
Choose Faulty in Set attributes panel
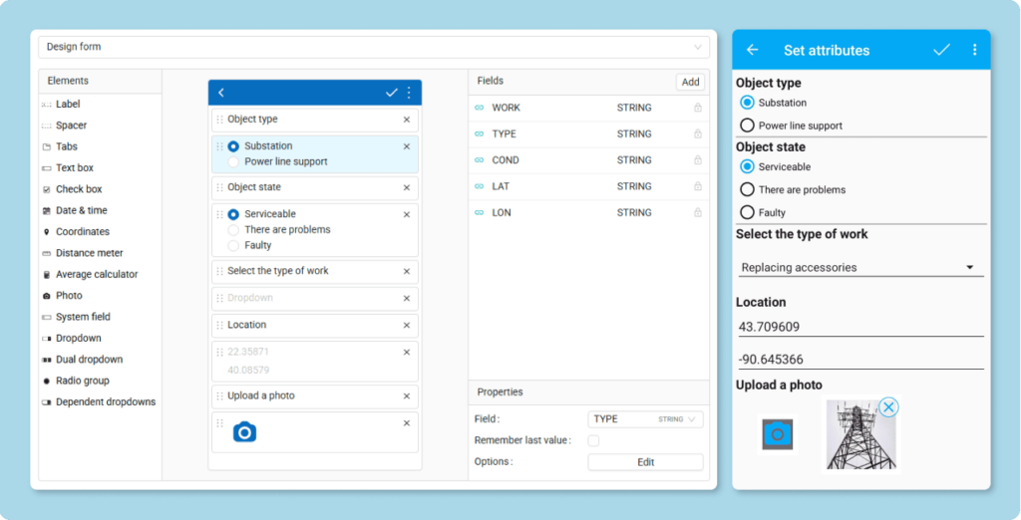[x=748, y=213]
